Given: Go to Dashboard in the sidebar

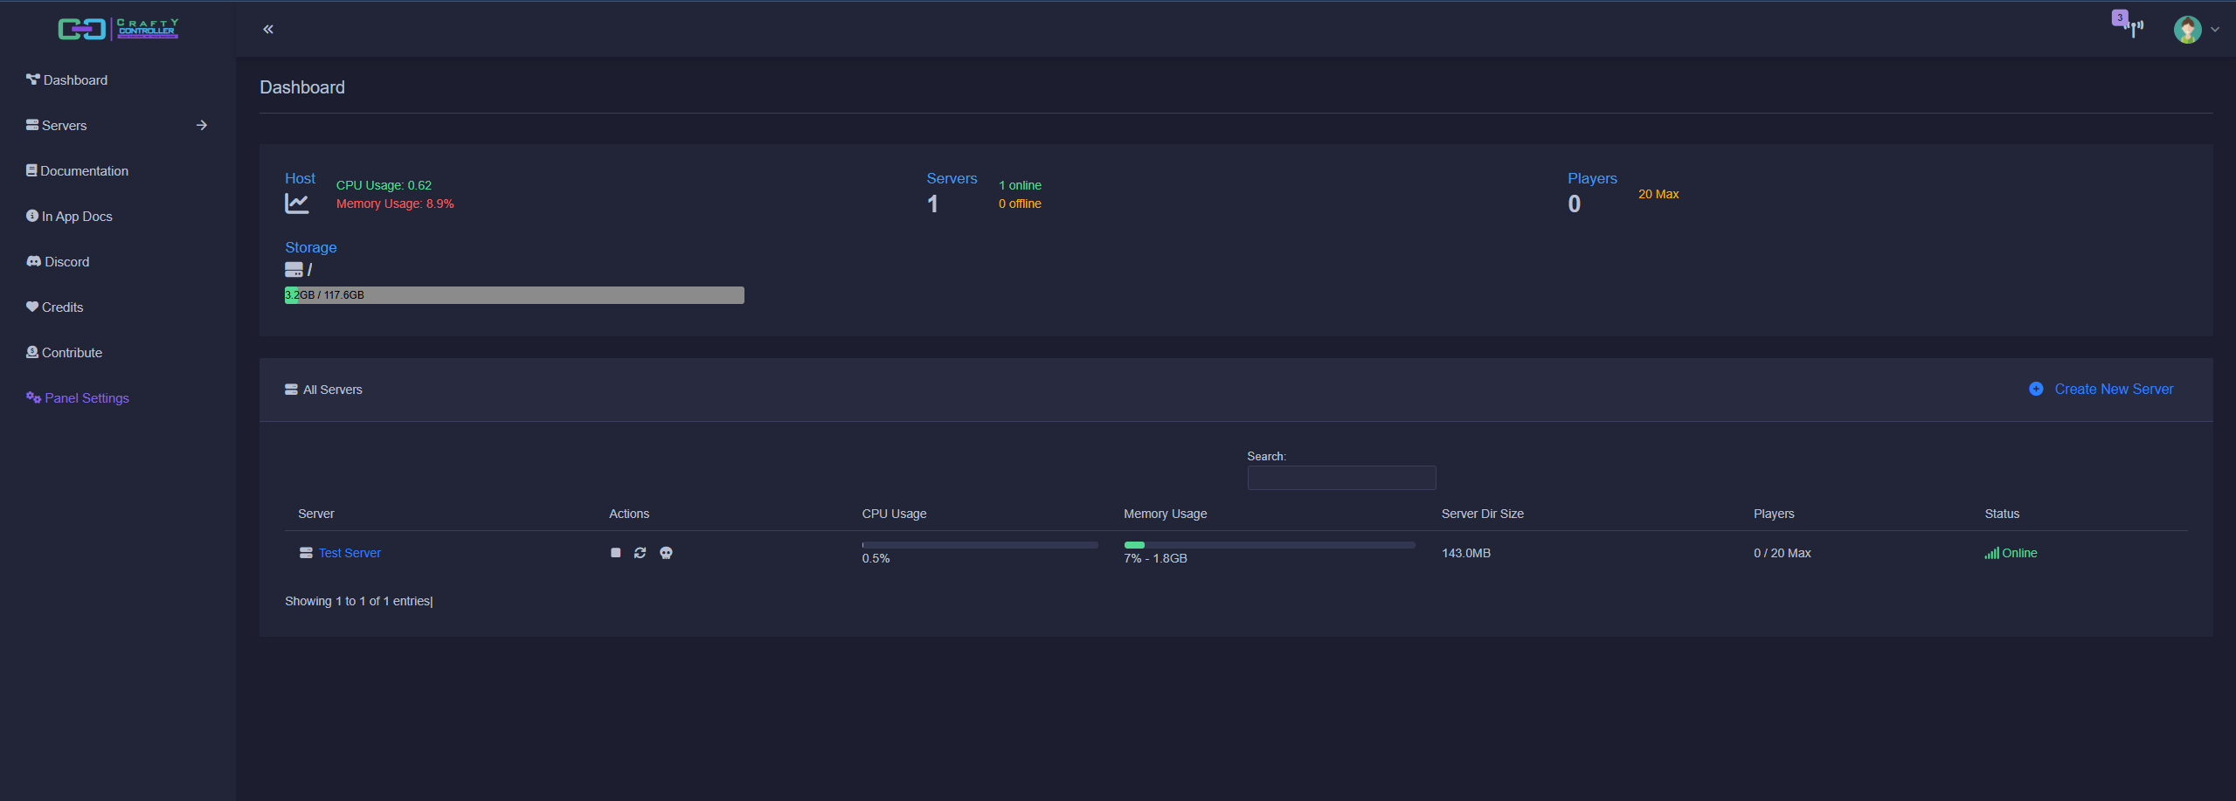Looking at the screenshot, I should tap(75, 80).
